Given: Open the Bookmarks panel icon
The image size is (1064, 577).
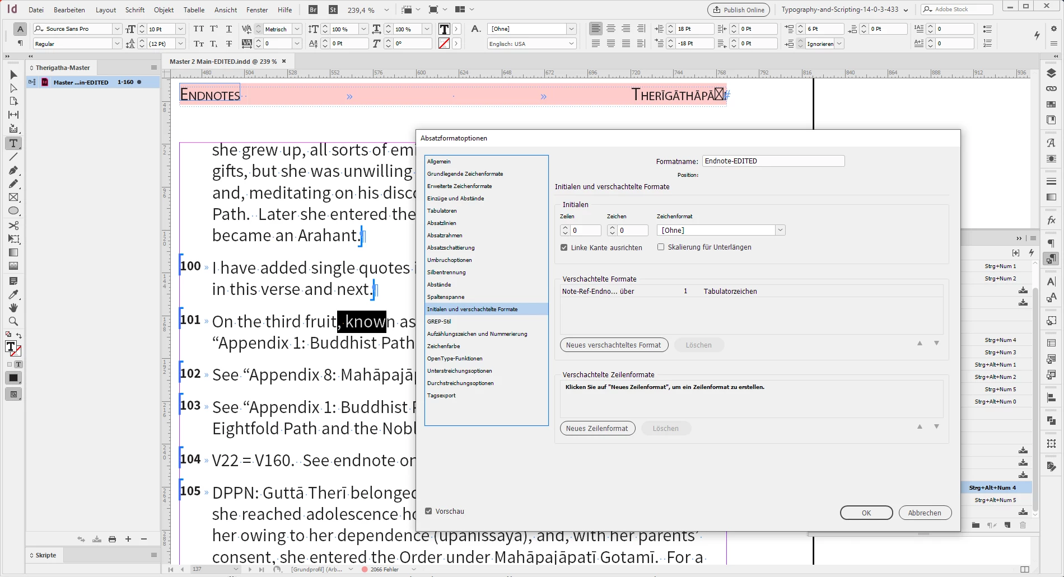Looking at the screenshot, I should pos(1051,120).
